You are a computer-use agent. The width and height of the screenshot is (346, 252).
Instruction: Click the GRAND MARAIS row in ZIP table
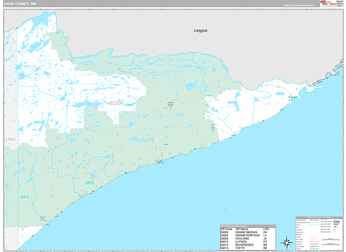click(x=247, y=231)
